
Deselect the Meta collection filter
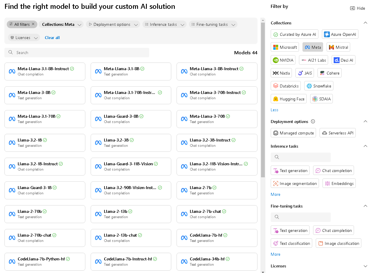[313, 47]
